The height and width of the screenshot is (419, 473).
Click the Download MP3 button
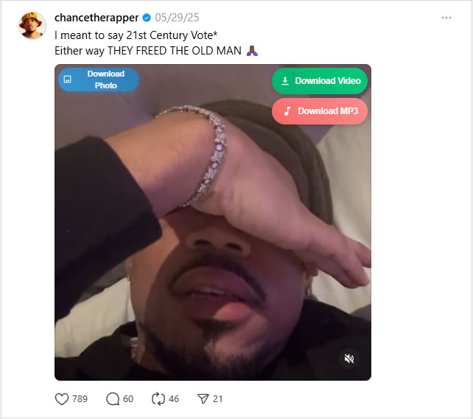pyautogui.click(x=320, y=111)
